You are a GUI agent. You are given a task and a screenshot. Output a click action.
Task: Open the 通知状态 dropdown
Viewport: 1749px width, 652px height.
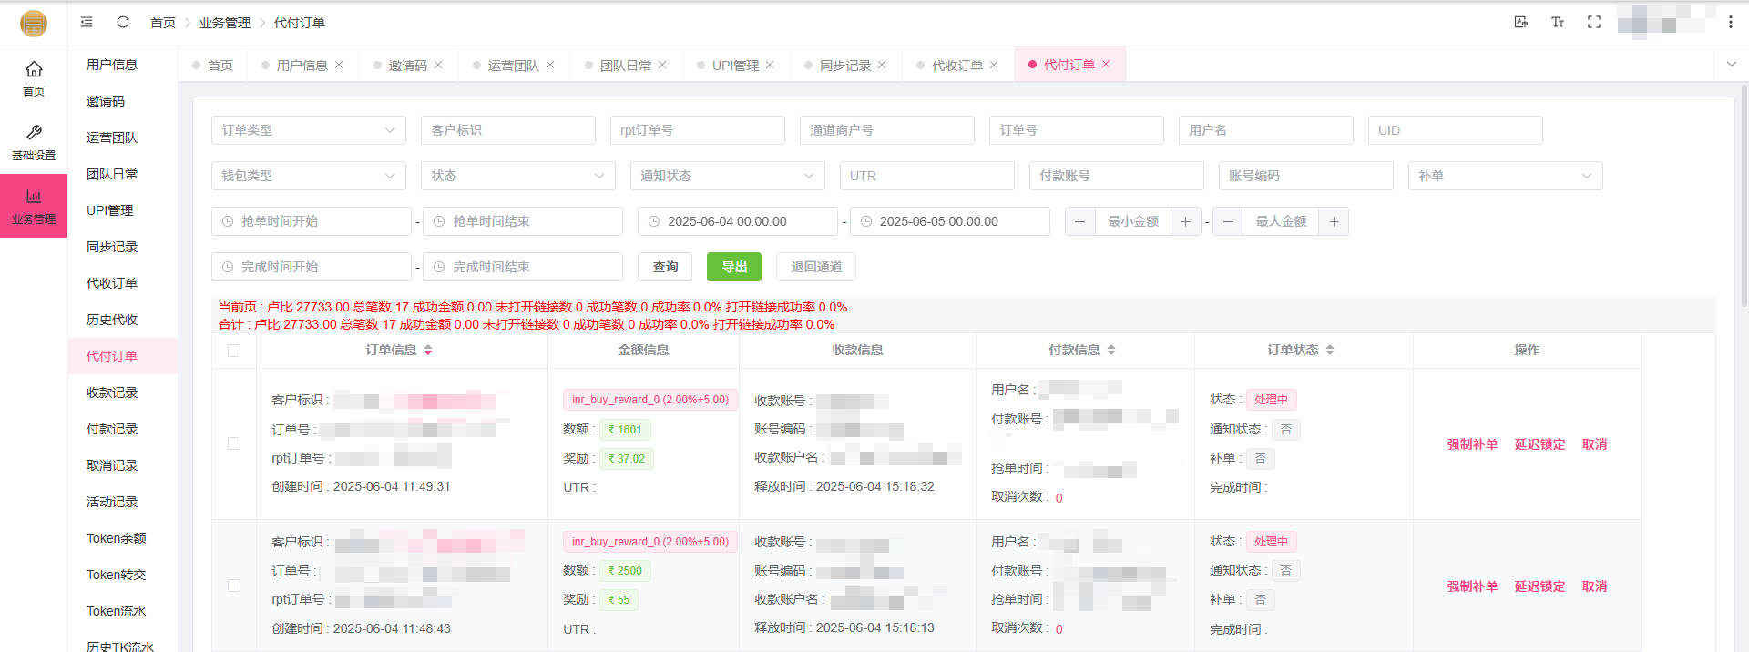(727, 176)
